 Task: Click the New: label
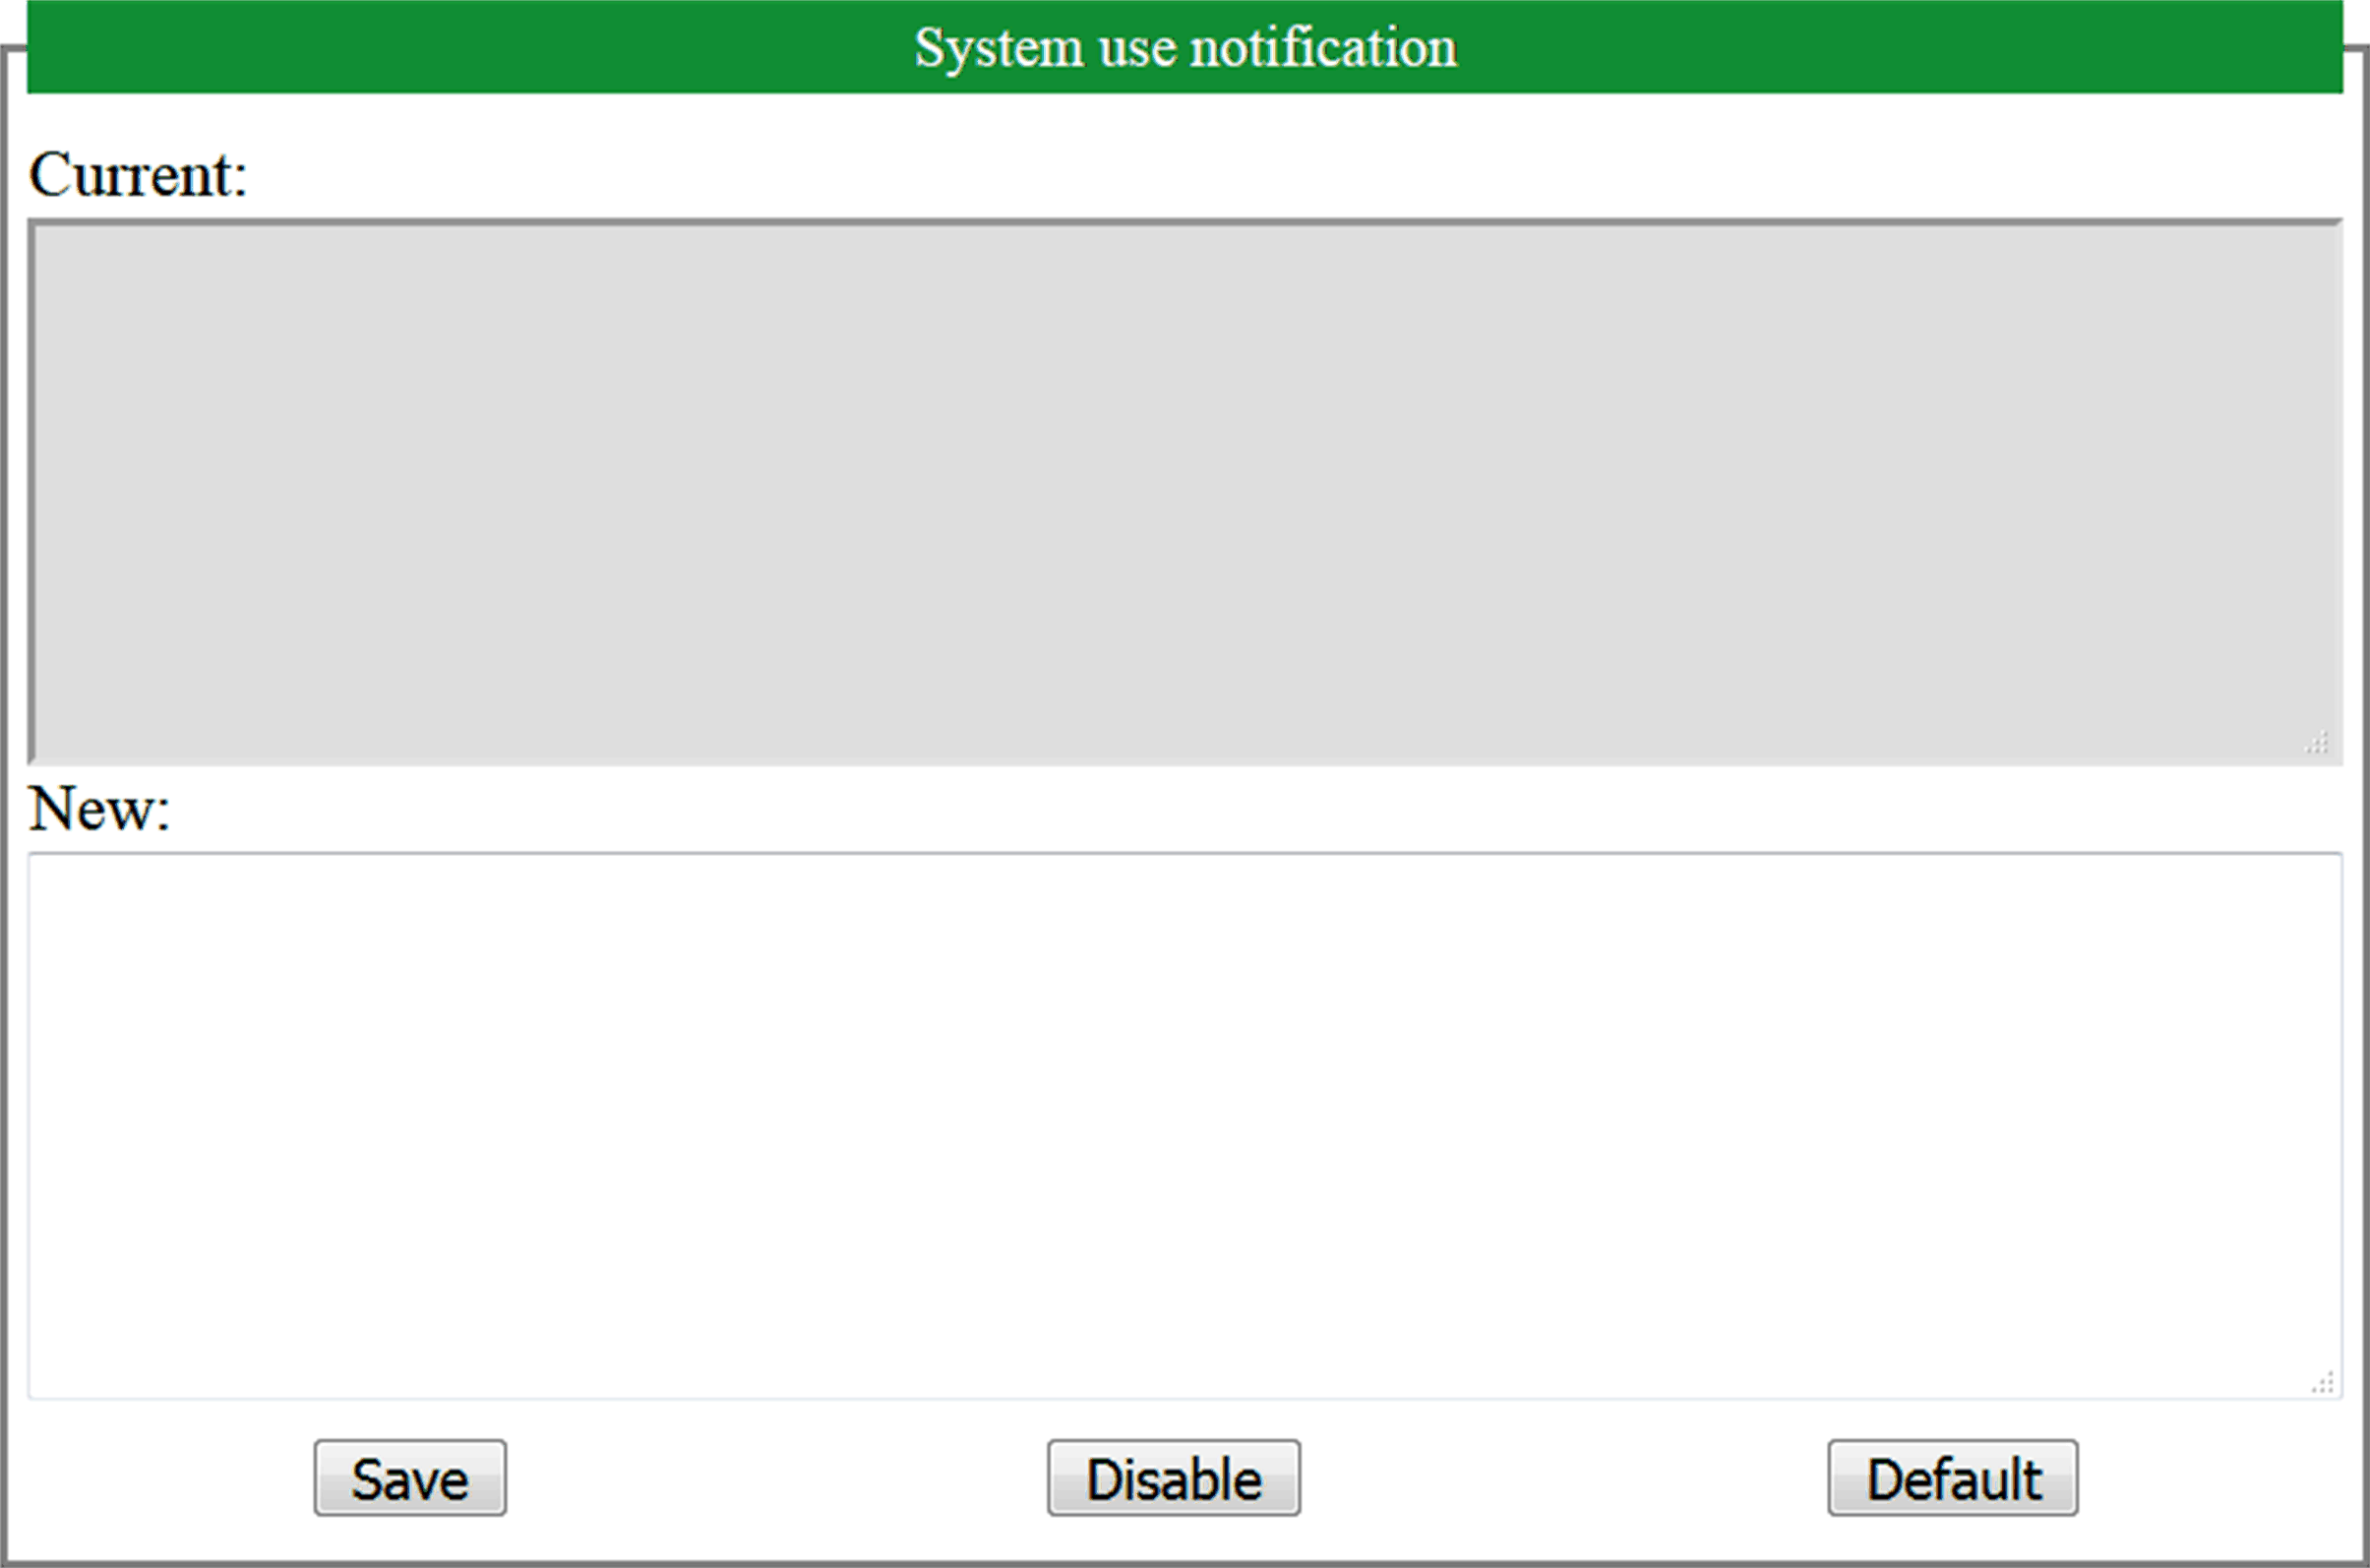100,808
